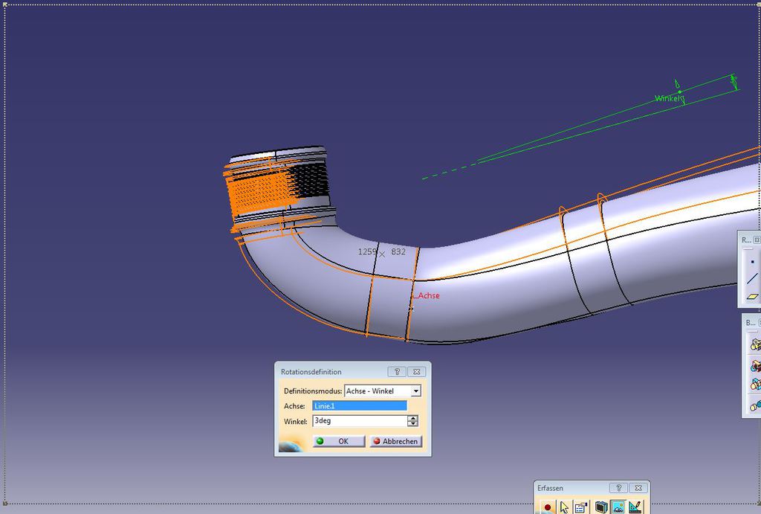Screen dimensions: 761x514
Task: Open capture options icon in Erfassen toolbar
Action: coord(581,507)
